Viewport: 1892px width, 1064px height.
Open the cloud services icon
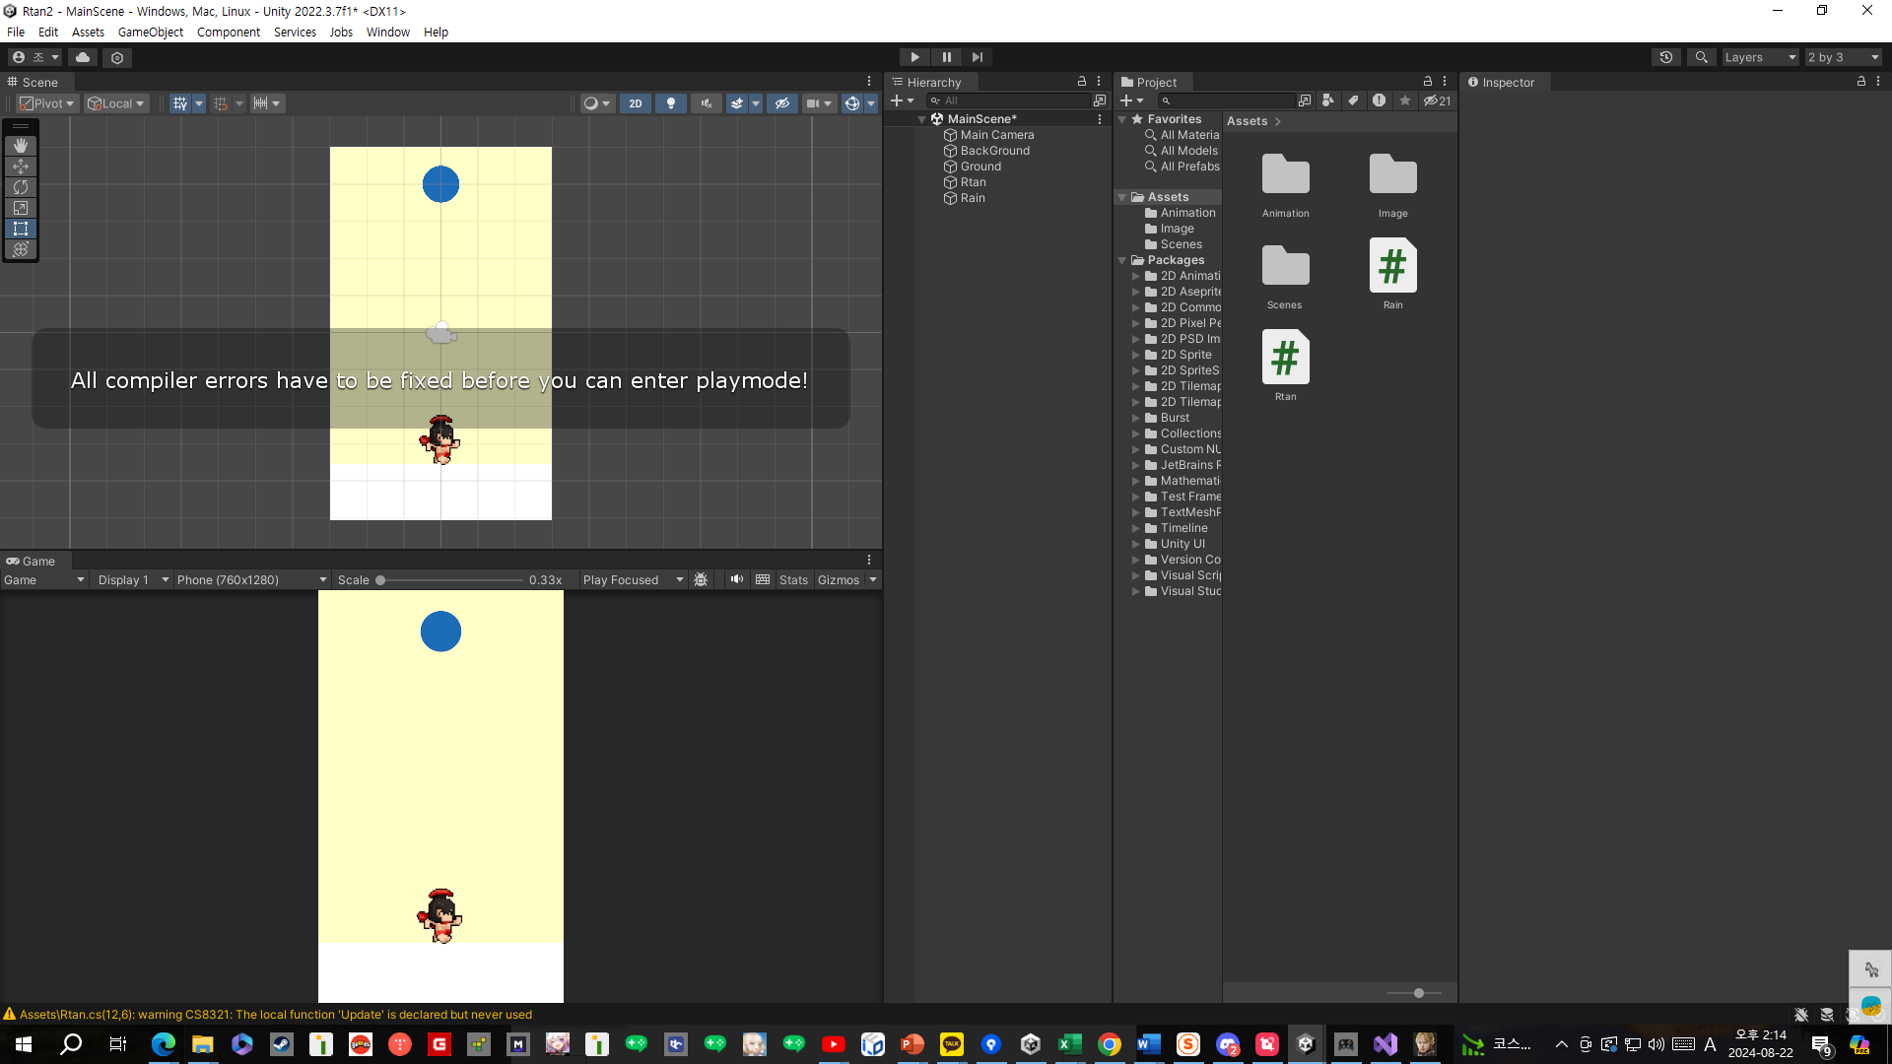[83, 57]
